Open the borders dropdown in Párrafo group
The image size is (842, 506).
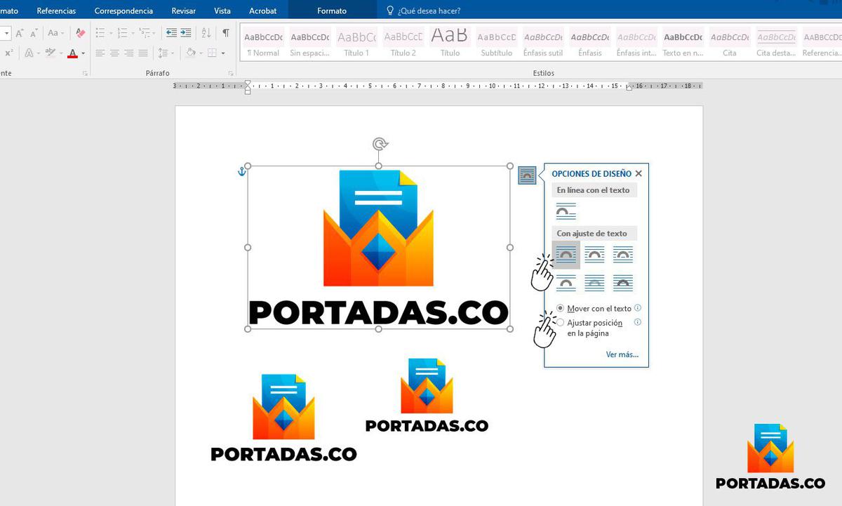click(x=223, y=54)
